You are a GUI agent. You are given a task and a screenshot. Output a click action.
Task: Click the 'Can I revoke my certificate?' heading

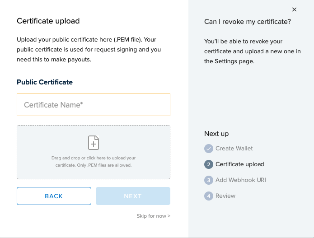(x=248, y=22)
